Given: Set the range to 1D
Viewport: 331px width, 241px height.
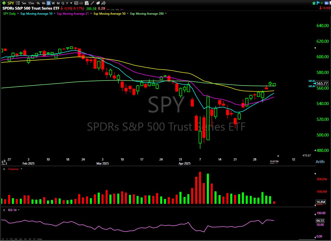Looking at the screenshot, I should click(x=34, y=239).
